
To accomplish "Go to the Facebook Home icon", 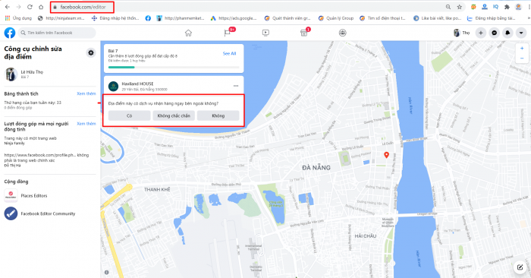I will pos(188,33).
